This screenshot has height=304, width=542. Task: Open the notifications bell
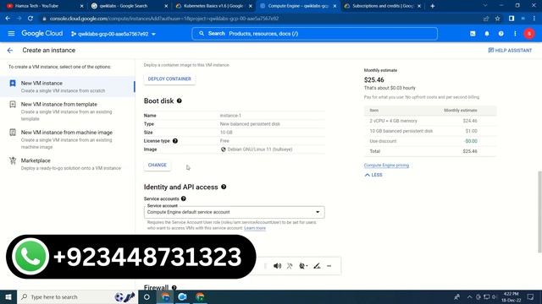(487, 34)
